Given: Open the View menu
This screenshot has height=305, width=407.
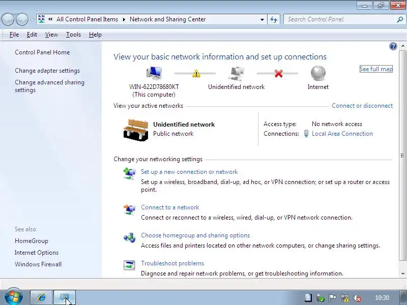Looking at the screenshot, I should 51,35.
